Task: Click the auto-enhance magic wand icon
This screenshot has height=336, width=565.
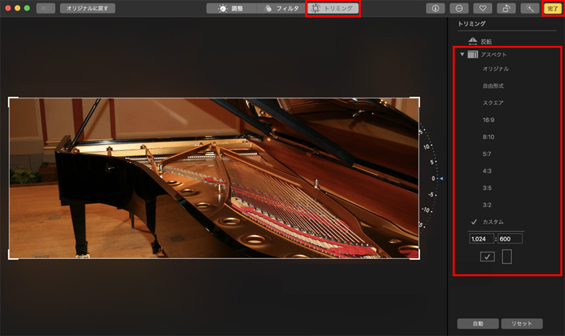Action: click(x=529, y=9)
